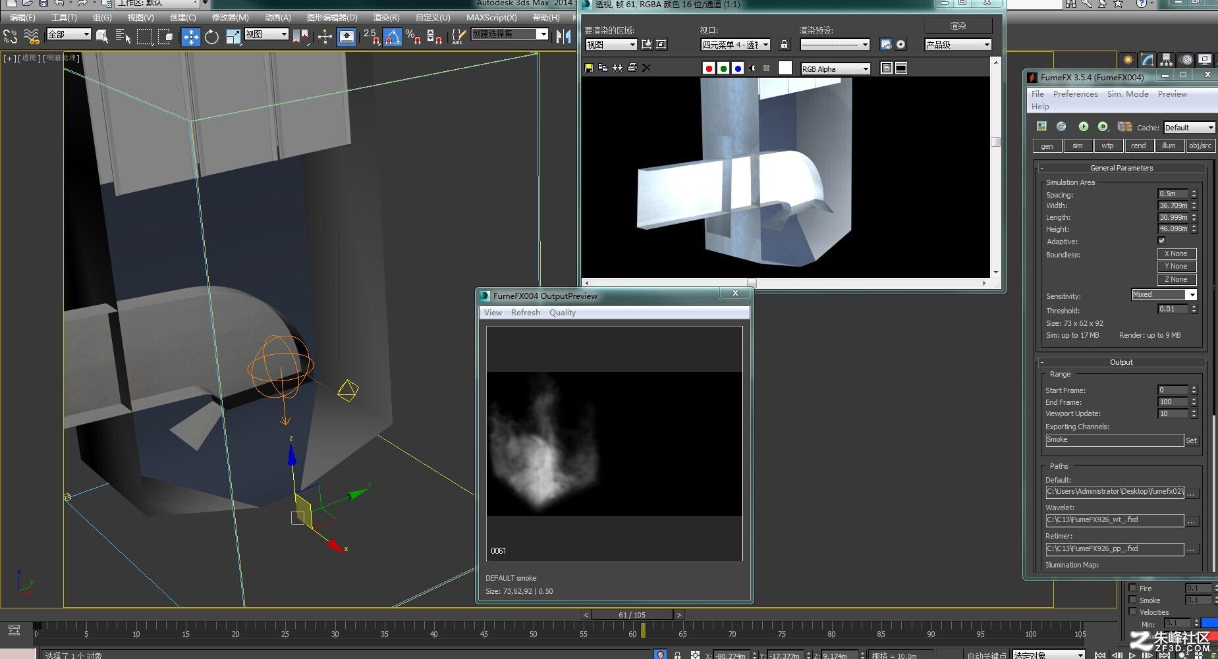Open FumeFX Cache Default dropdown

pyautogui.click(x=1189, y=127)
